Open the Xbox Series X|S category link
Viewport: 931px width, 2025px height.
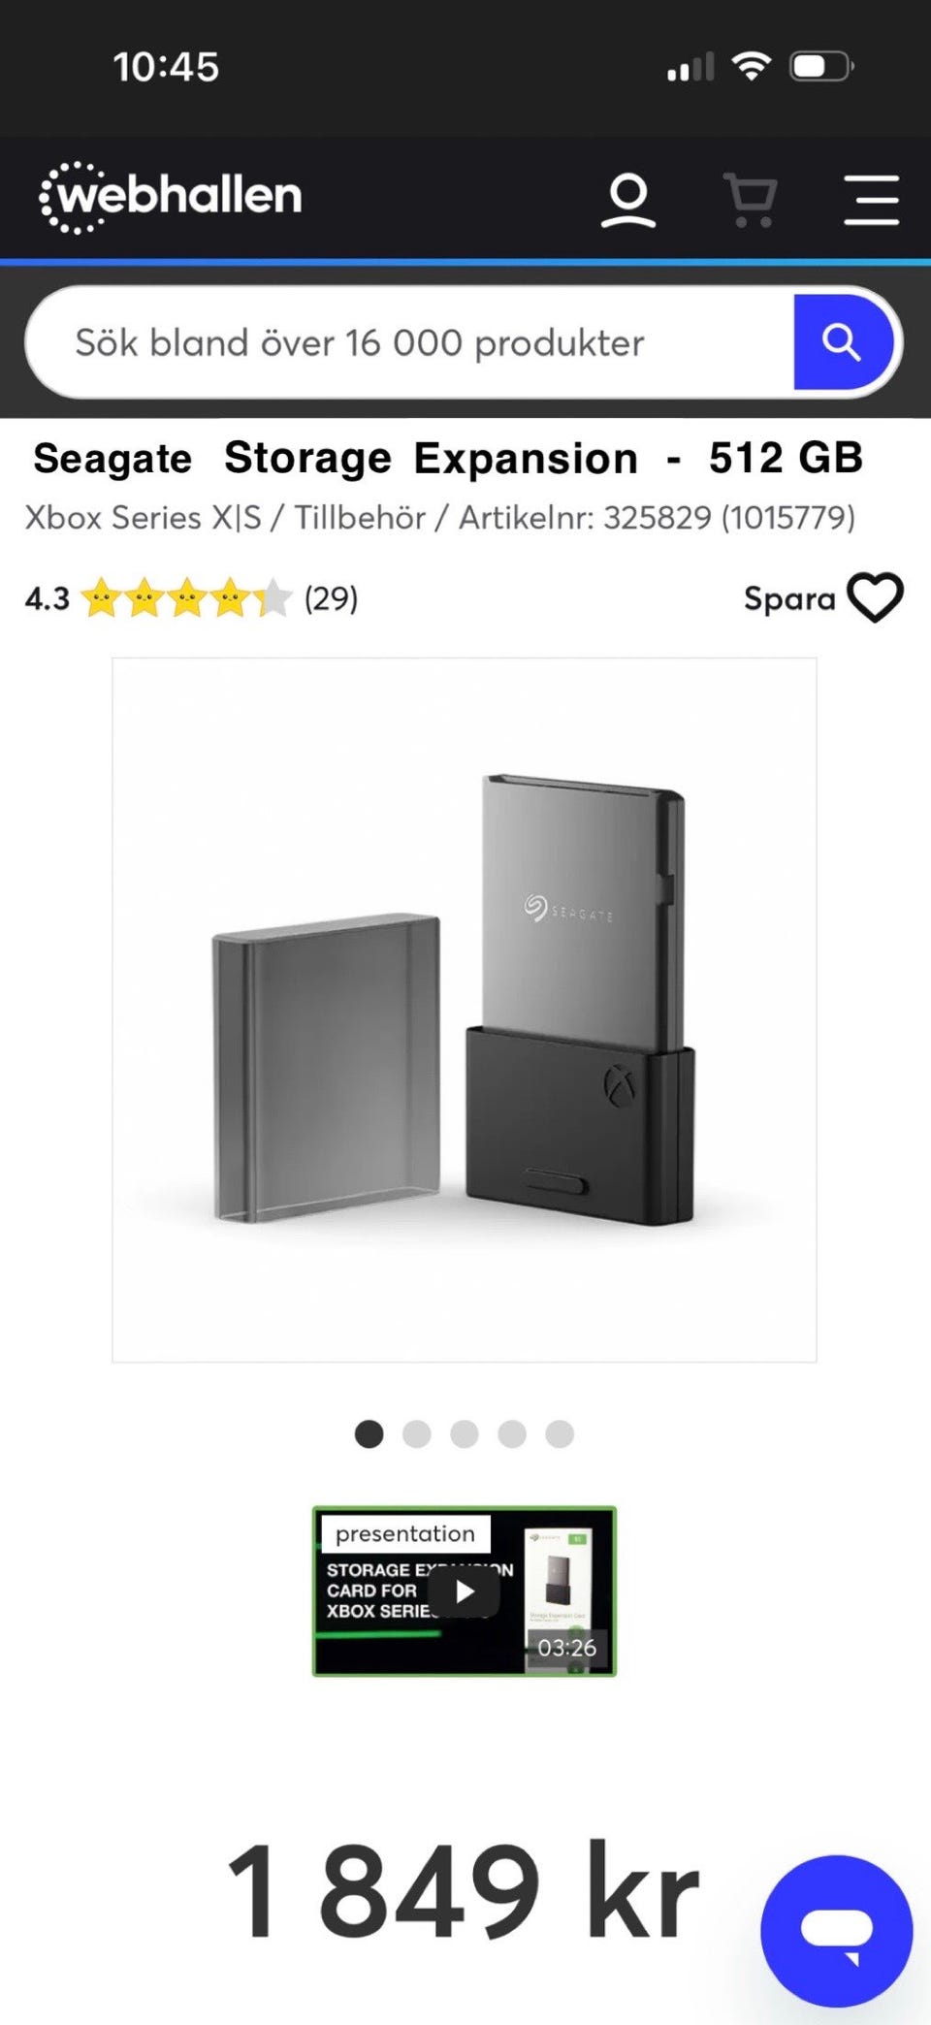[x=144, y=518]
